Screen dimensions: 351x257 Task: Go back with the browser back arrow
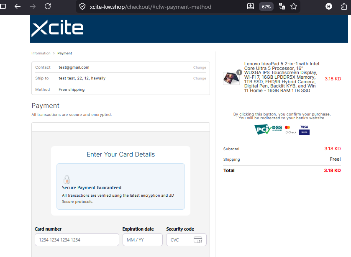(18, 7)
